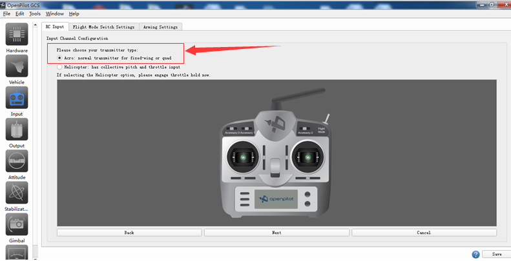The width and height of the screenshot is (511, 261).
Task: Click the transmitter illustration image
Action: pos(276,153)
